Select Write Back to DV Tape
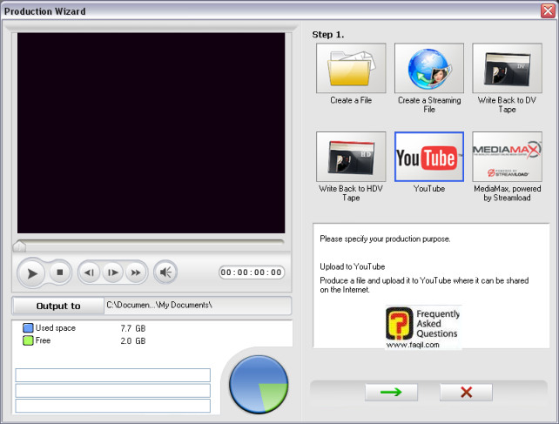This screenshot has height=424, width=559. pyautogui.click(x=507, y=68)
